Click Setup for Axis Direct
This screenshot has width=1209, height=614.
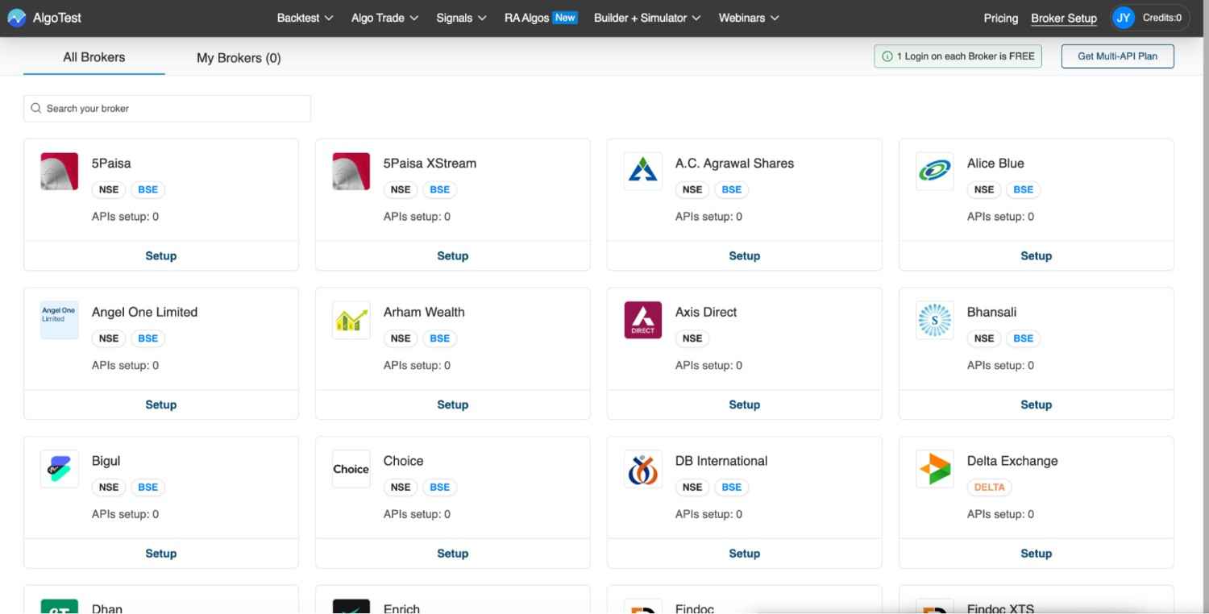coord(744,404)
